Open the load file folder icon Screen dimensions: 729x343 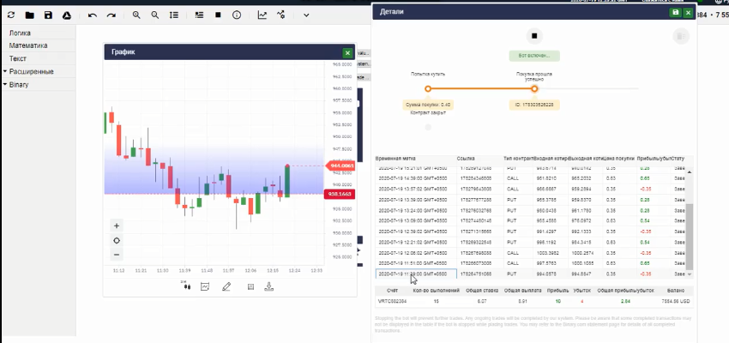[30, 15]
